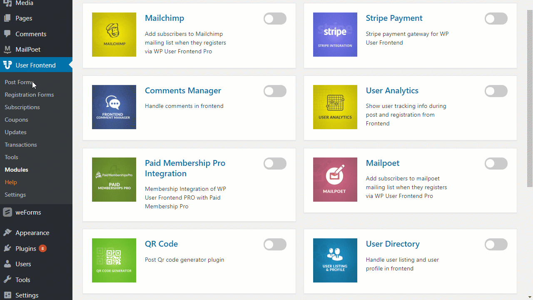
Task: Click the weForms sidebar icon
Action: [x=7, y=212]
